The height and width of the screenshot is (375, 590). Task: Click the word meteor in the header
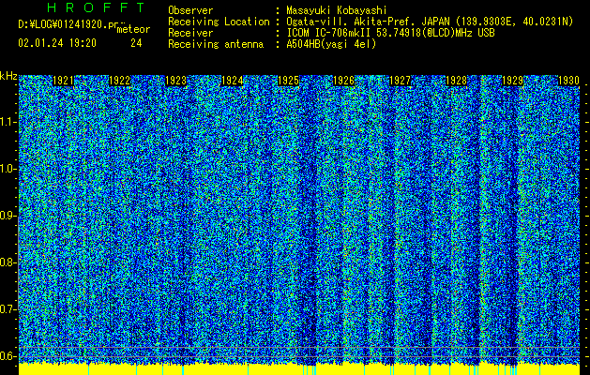tap(133, 29)
